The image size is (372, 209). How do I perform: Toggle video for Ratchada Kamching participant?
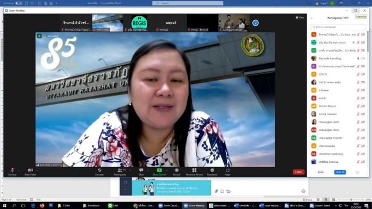tap(363, 58)
